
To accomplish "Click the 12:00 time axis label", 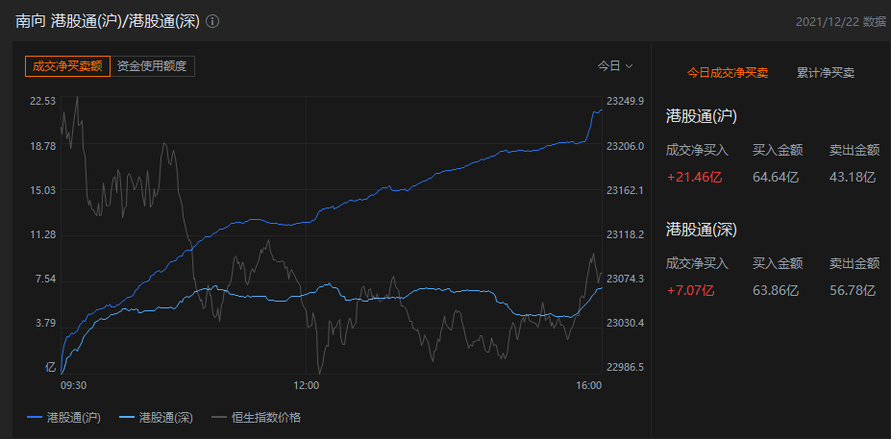I will click(x=307, y=385).
